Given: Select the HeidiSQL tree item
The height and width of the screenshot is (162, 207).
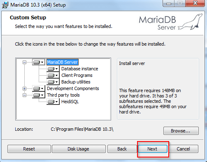Looking at the screenshot, I should tap(70, 102).
